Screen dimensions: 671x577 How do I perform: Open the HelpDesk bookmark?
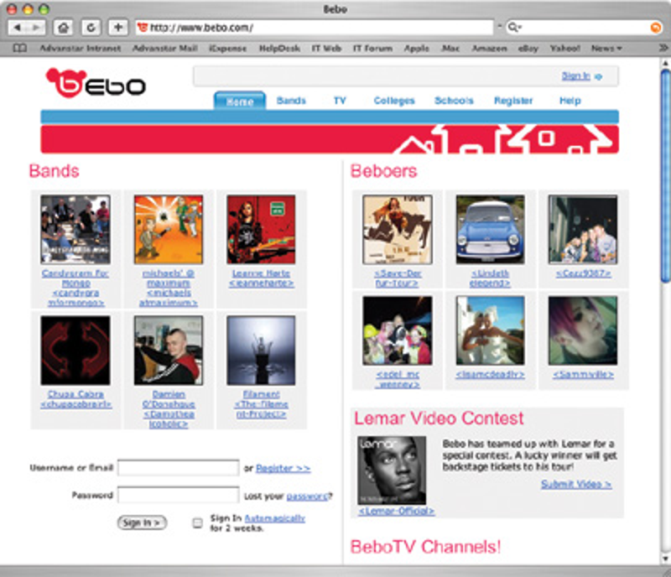coord(279,49)
